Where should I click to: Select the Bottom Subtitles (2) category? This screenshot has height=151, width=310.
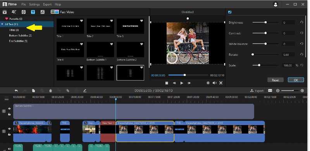pos(21,36)
